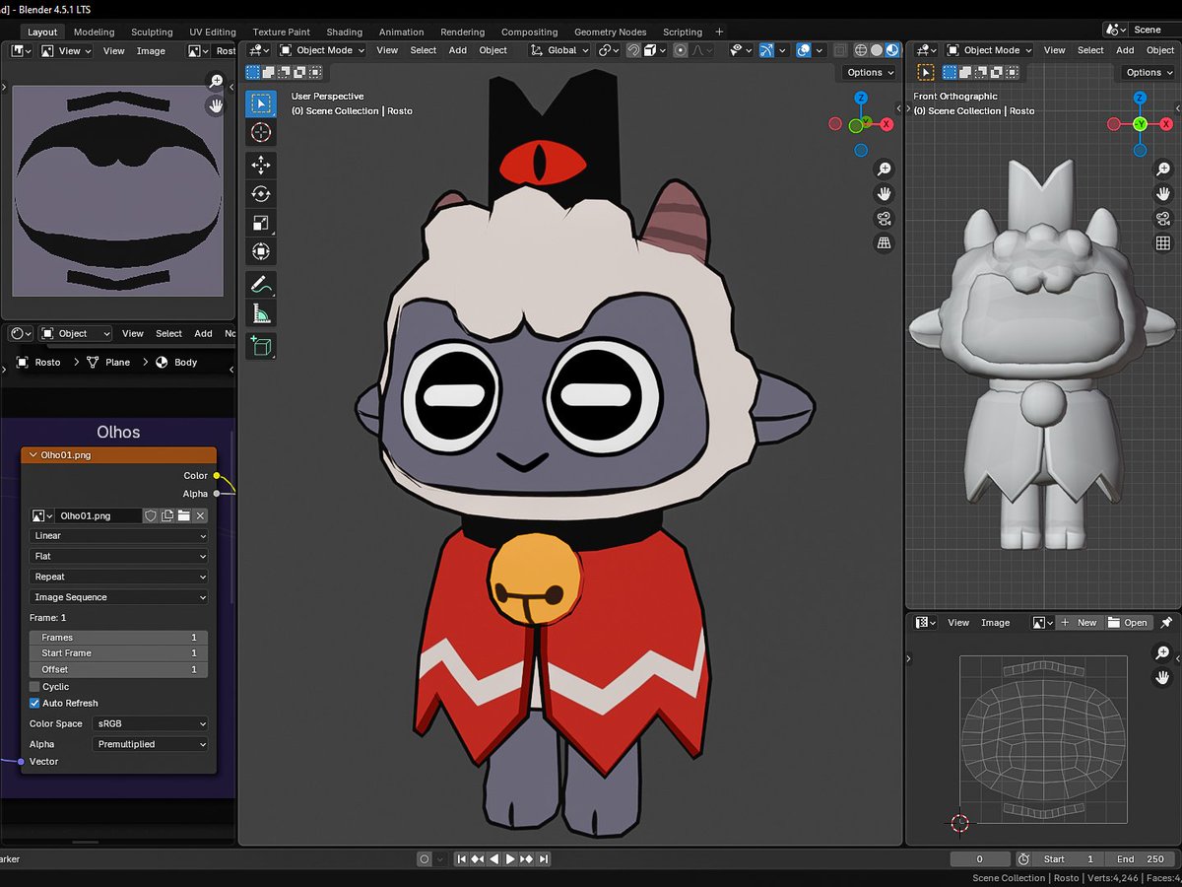This screenshot has width=1182, height=887.
Task: Enable the Cyclic checkbox
Action: tap(34, 687)
